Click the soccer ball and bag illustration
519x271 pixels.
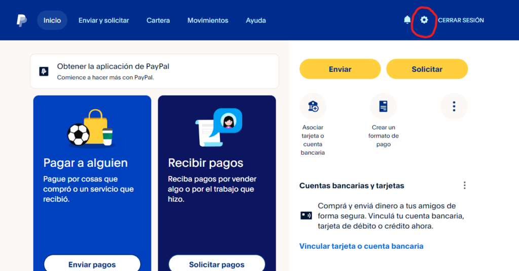(91, 128)
